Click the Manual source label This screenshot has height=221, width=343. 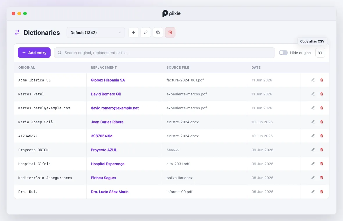[173, 150]
